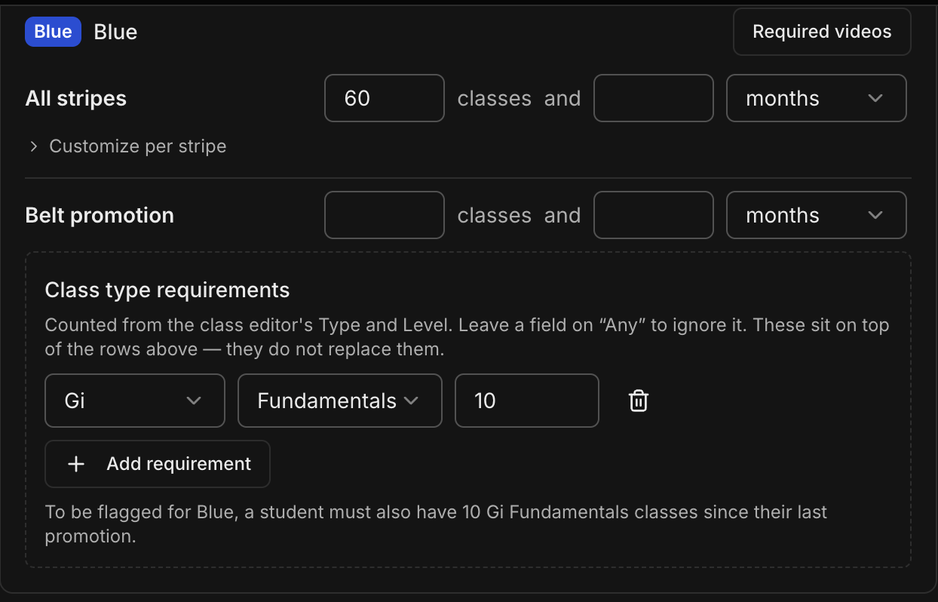This screenshot has width=938, height=602.
Task: Open the Belt promotion months dropdown
Action: [816, 215]
